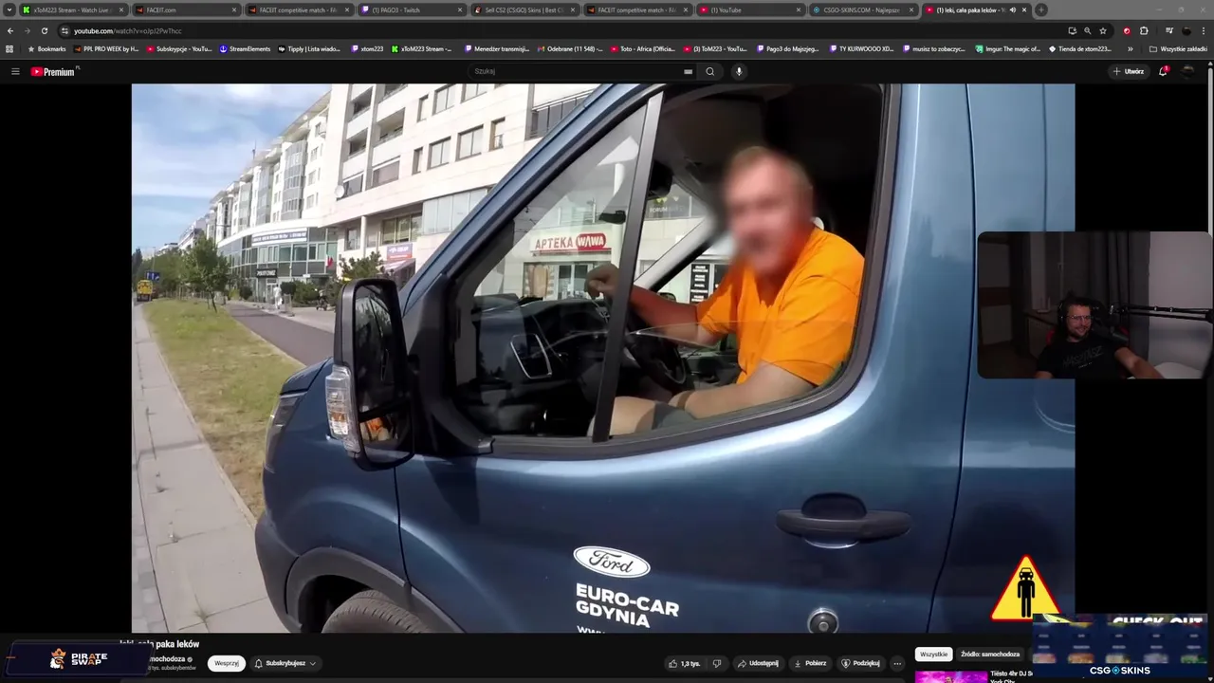Open Toto - Africa bookmark

coord(643,48)
